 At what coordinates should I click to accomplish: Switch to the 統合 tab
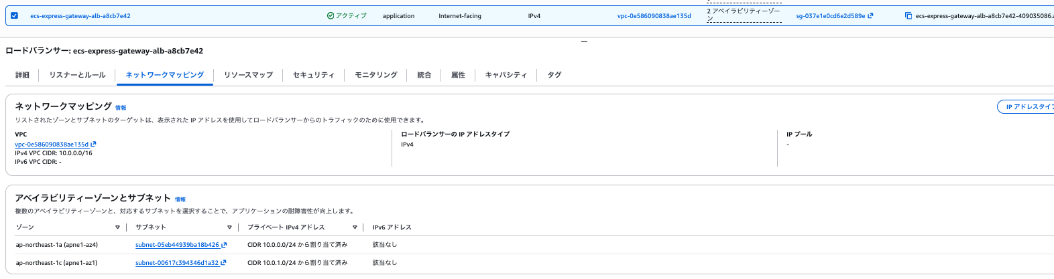(x=424, y=75)
